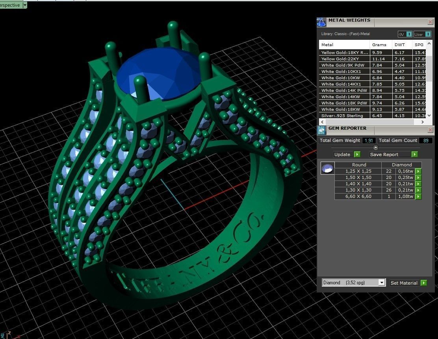Click the Metal column header
The width and height of the screenshot is (438, 339).
[x=344, y=45]
